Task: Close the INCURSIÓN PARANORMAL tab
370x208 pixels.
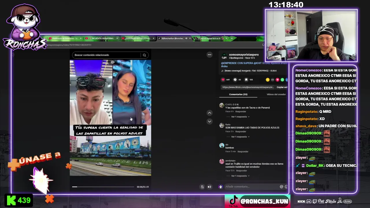Action: (117, 38)
